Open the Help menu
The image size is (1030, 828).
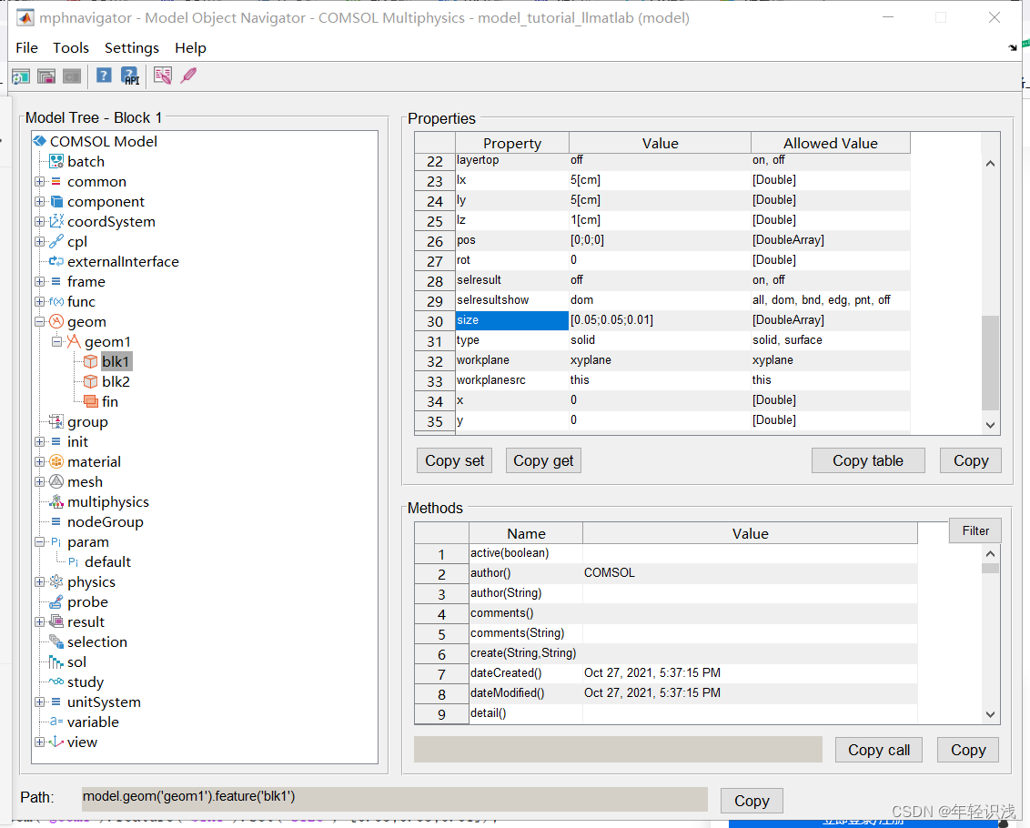(x=190, y=48)
